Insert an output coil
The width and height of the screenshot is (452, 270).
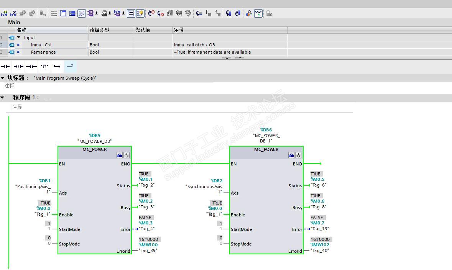(31, 67)
